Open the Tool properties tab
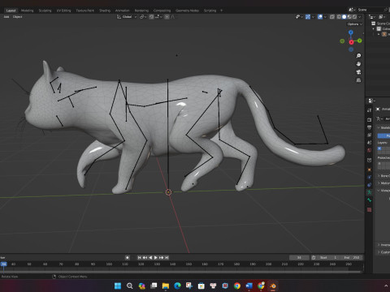Screen dimensions: 390x292 click(370, 110)
